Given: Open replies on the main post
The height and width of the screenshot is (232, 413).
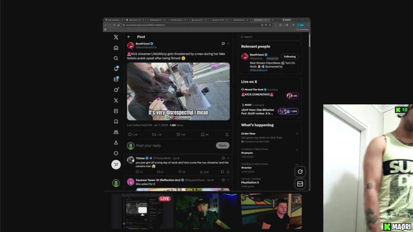Looking at the screenshot, I should click(133, 134).
